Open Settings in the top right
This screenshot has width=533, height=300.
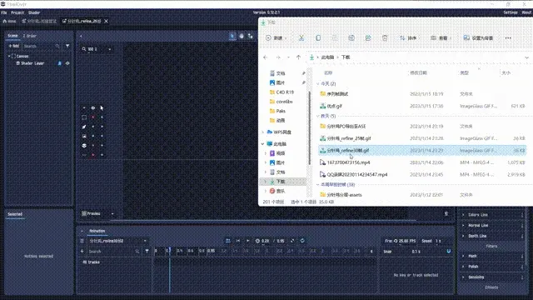tap(511, 12)
